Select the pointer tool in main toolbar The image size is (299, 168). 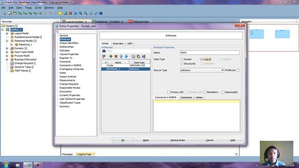pyautogui.click(x=5, y=14)
